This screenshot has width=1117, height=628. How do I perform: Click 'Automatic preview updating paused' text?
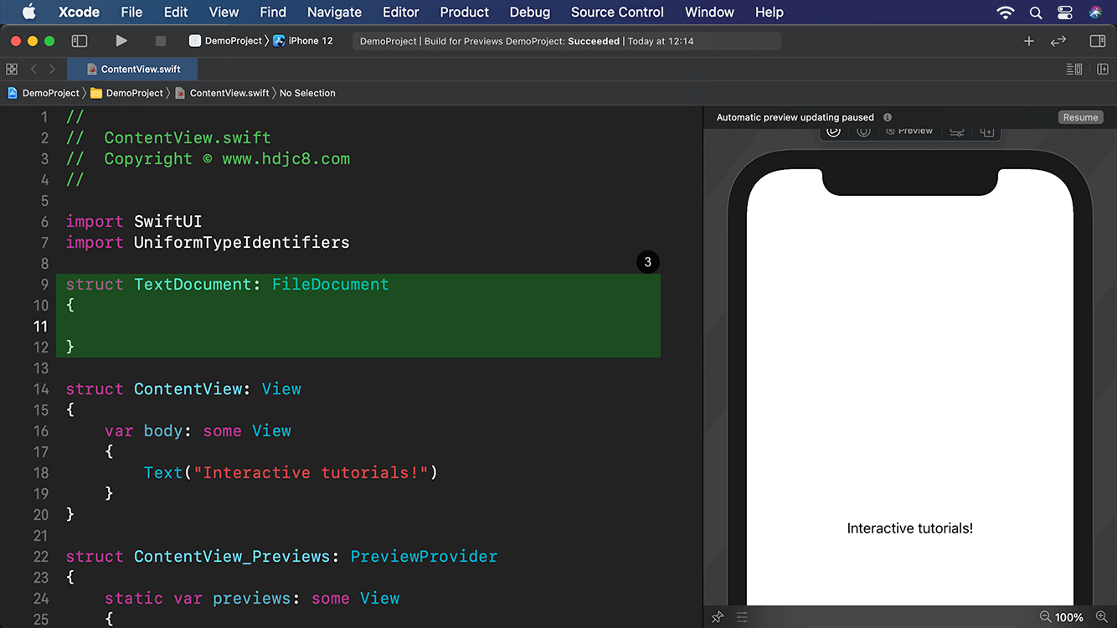(795, 117)
